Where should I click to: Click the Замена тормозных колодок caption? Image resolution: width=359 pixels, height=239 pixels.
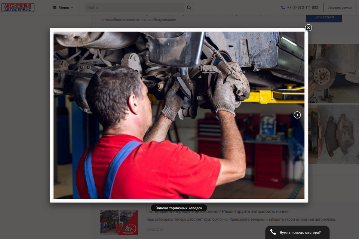click(179, 208)
